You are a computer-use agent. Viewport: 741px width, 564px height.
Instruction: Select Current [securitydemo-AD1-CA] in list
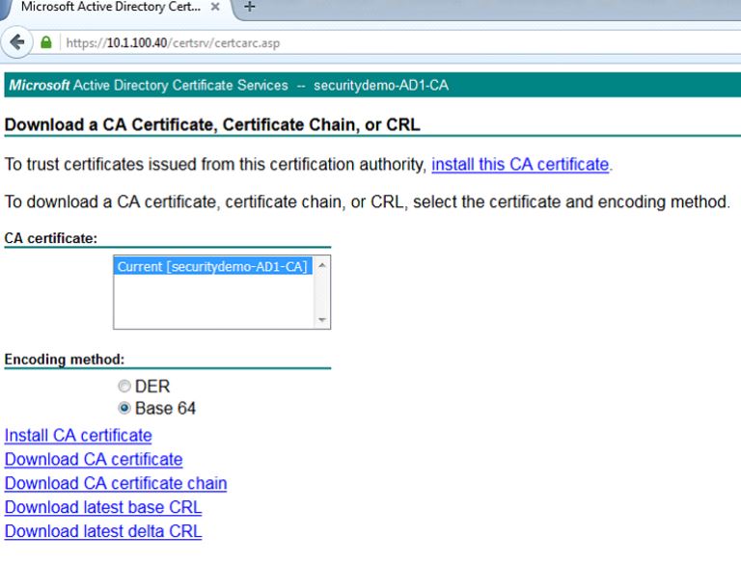(x=212, y=266)
